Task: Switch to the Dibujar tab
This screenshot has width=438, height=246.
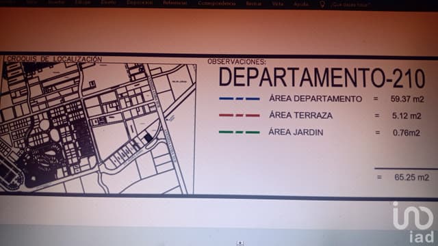Action: tap(83, 3)
